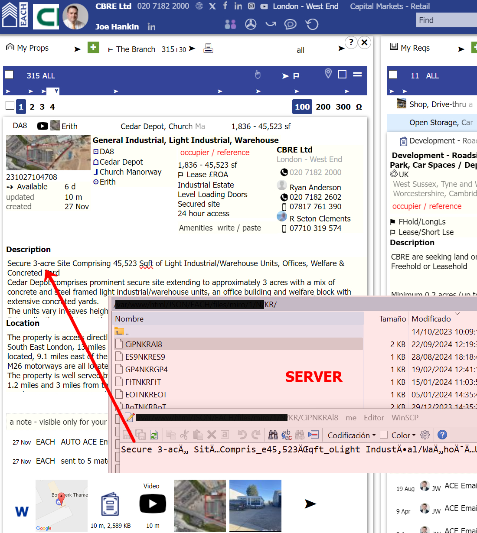Go to page 3 of results
The image size is (477, 533).
click(x=42, y=107)
